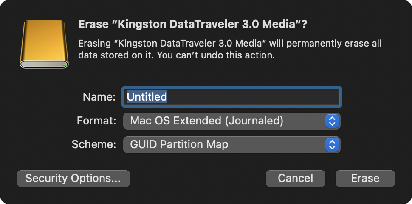Click the yellow external drive icon
This screenshot has width=412, height=204.
click(44, 44)
